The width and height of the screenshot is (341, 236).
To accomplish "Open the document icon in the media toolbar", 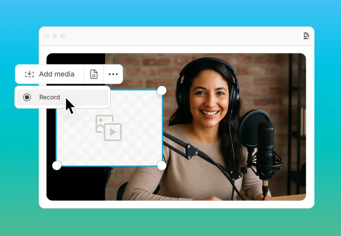I will coord(94,74).
